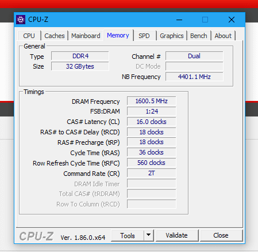Select the tRAS value 36 clocks
Viewport: 258px width, 252px height.
151,152
